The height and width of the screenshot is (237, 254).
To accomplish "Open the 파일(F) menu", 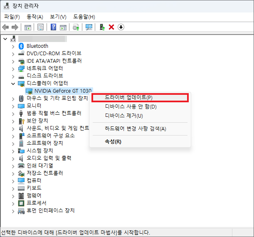I will tap(12, 17).
